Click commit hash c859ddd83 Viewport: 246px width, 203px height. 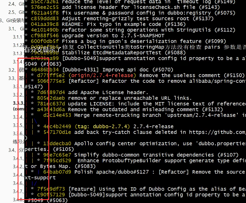click(x=45, y=19)
